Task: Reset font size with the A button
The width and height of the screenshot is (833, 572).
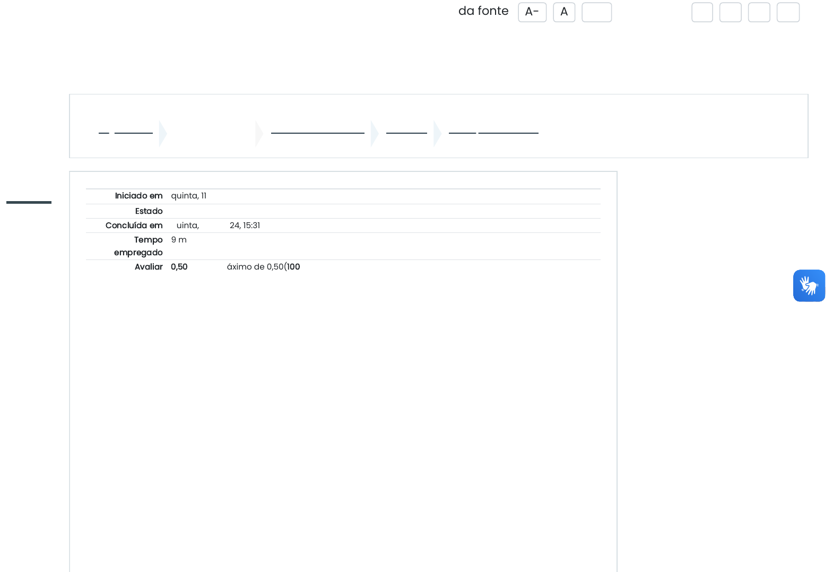Action: (564, 12)
